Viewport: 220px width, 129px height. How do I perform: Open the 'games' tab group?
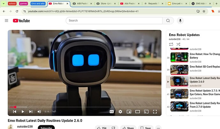(23, 3)
